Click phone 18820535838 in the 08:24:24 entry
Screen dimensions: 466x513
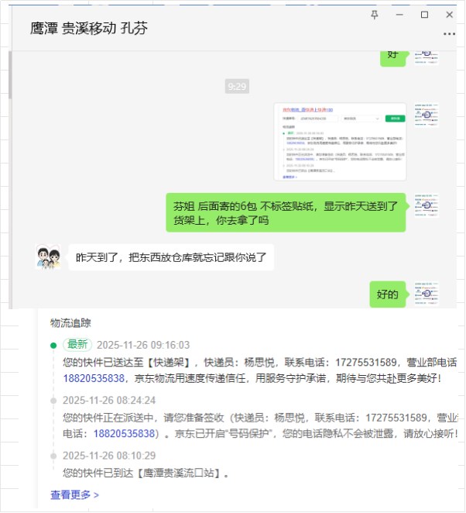(x=124, y=434)
